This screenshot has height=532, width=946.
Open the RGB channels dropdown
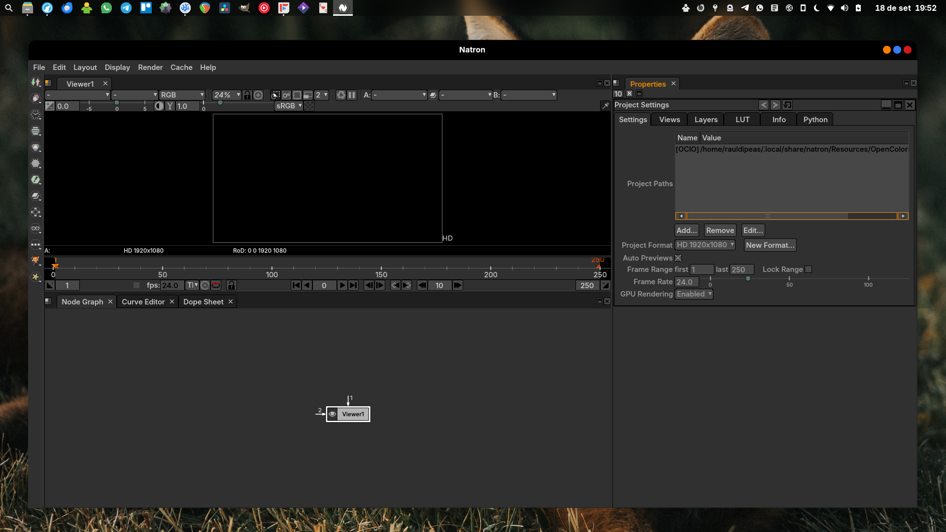click(182, 95)
